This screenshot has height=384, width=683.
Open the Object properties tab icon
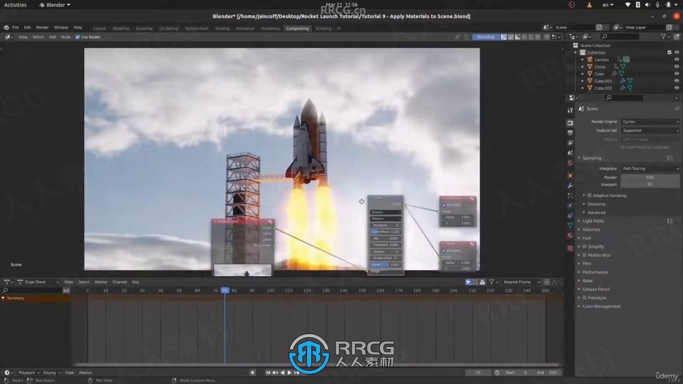point(570,175)
